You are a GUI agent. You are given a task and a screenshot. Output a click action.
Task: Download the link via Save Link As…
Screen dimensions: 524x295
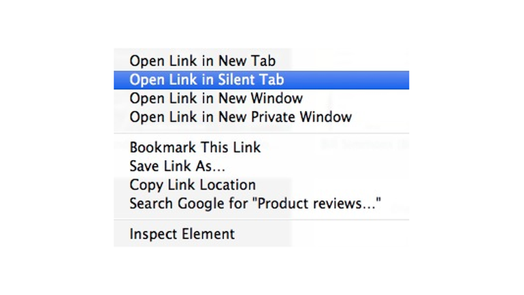177,166
